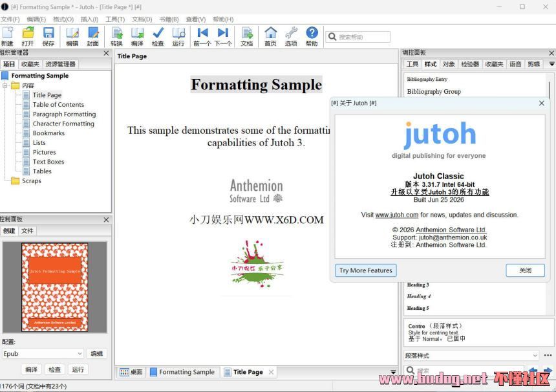Click the 检查 (Check) checkmark icon
This screenshot has height=392, width=556.
tap(158, 36)
